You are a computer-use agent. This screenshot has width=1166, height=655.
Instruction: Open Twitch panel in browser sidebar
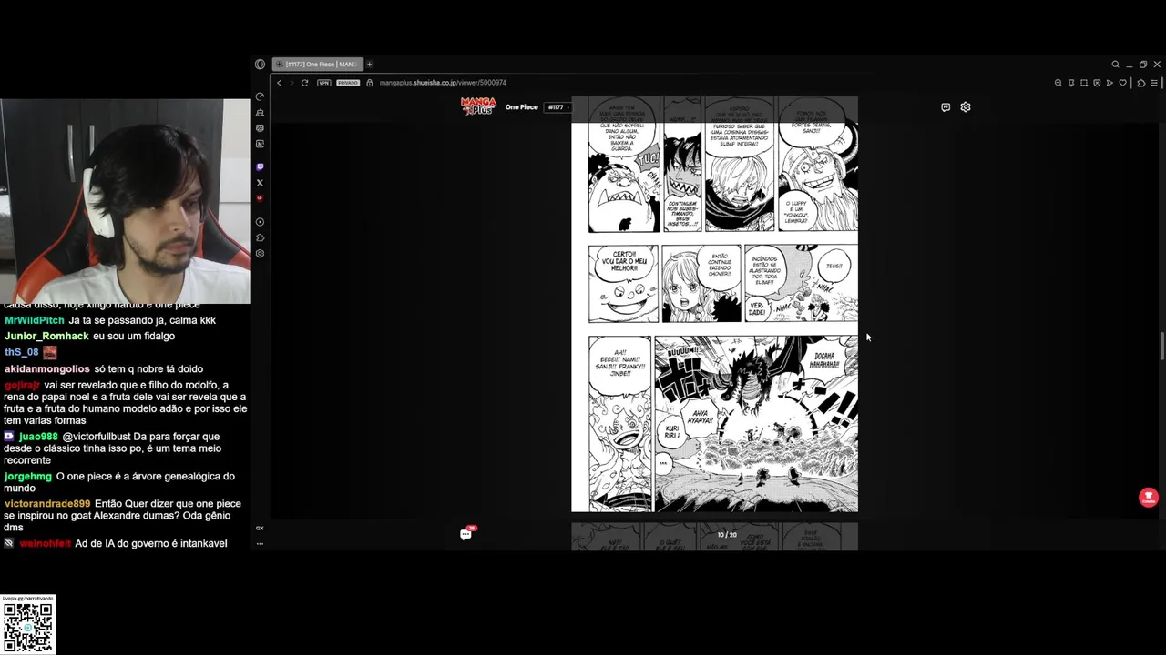pos(260,167)
